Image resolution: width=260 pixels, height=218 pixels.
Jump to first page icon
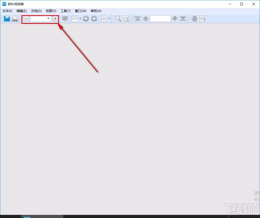(138, 19)
